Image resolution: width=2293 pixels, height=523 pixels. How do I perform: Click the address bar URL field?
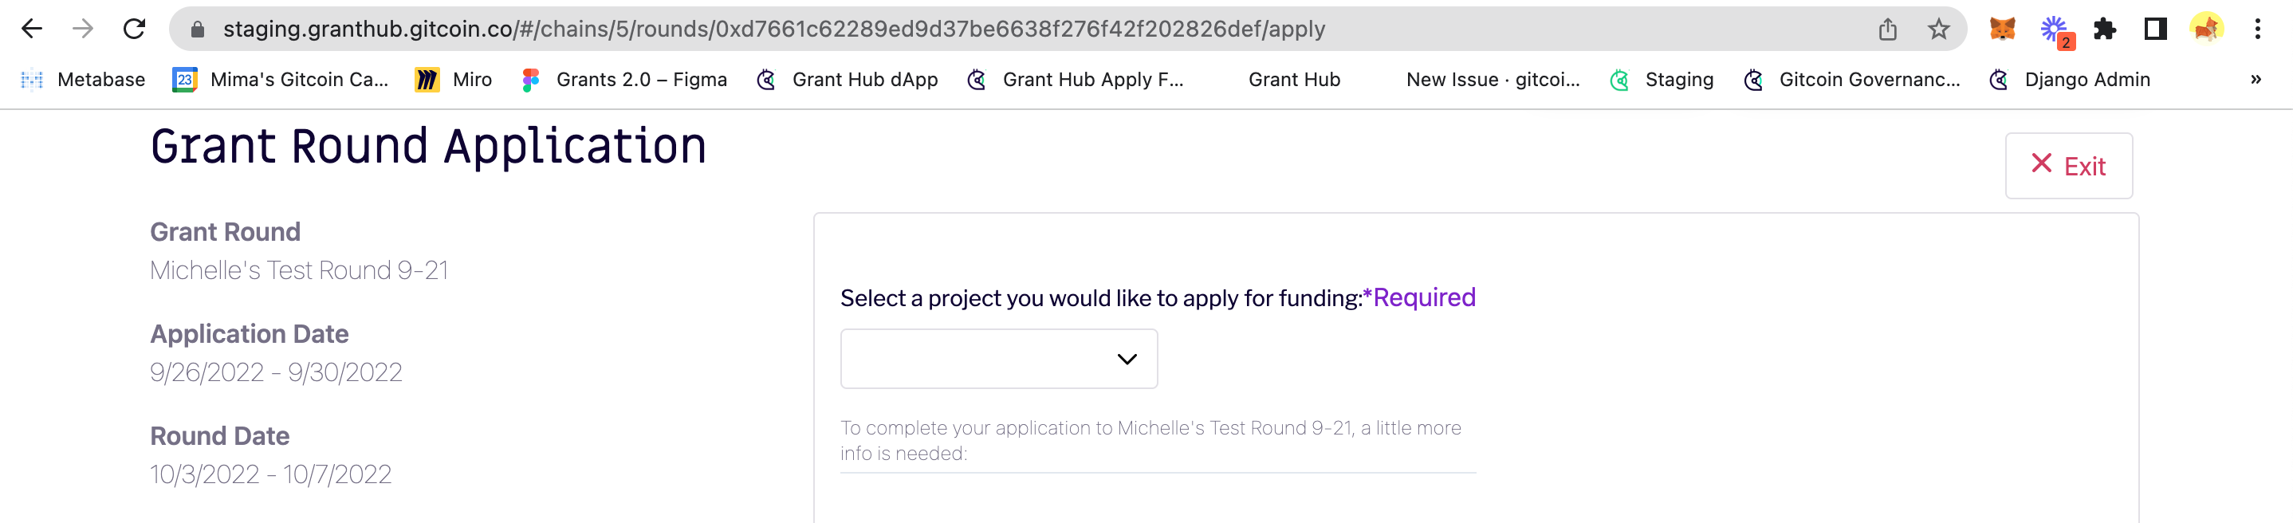click(979, 29)
